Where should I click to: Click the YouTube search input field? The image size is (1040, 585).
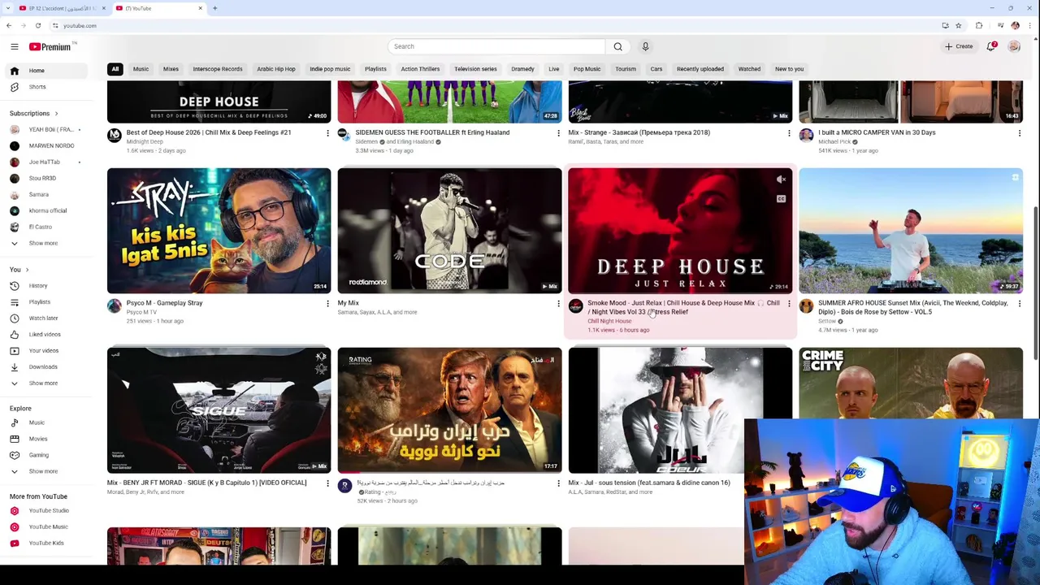[497, 46]
